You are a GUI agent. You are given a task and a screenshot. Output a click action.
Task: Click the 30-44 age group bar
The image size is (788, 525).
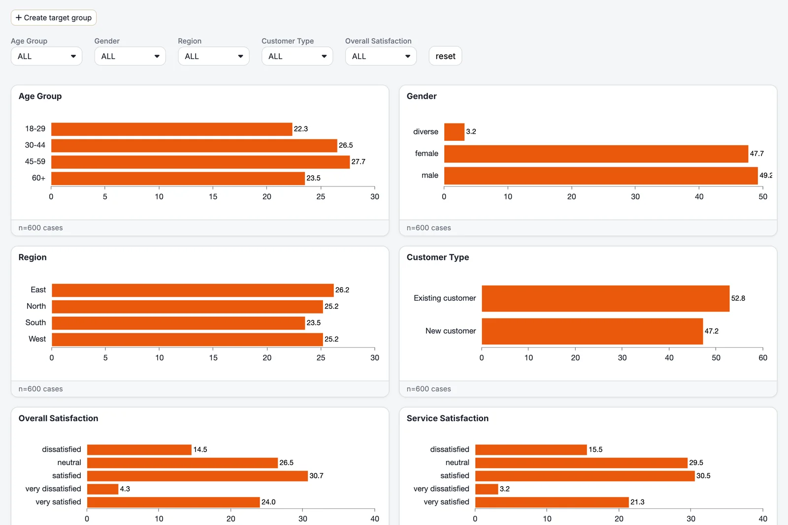[x=194, y=145]
